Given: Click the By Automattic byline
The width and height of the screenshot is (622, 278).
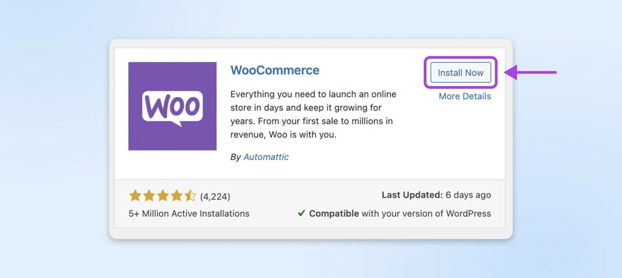Looking at the screenshot, I should click(259, 157).
